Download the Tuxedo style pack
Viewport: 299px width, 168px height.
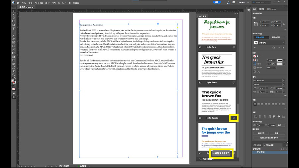(x=234, y=118)
